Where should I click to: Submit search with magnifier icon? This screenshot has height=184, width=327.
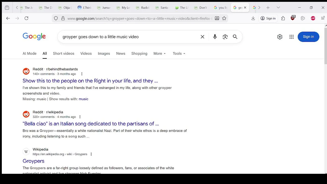coord(235,37)
